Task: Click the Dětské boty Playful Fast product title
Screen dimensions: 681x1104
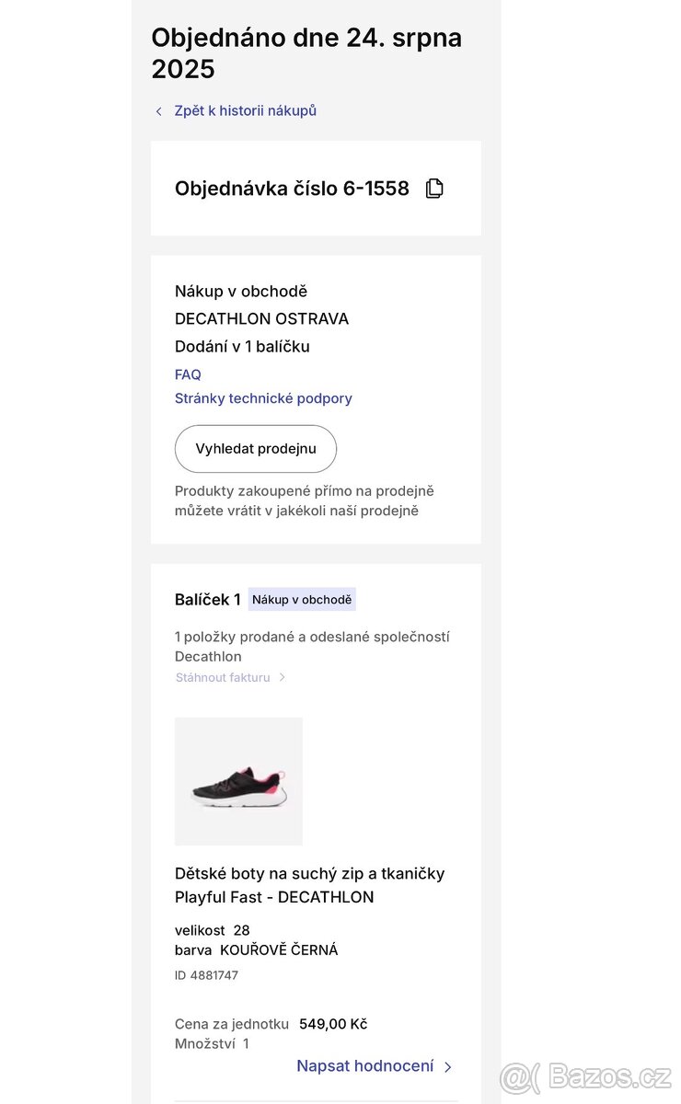Action: pyautogui.click(x=309, y=885)
